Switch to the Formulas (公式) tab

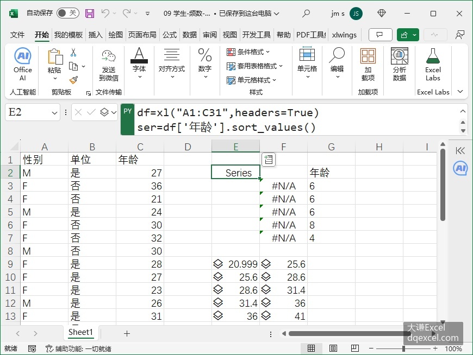[170, 35]
